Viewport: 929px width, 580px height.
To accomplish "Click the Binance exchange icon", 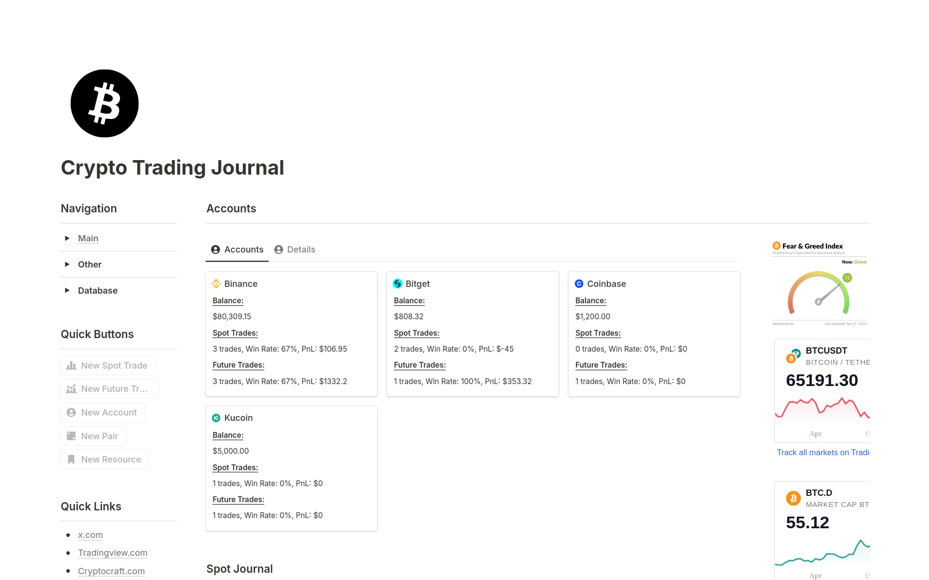I will click(216, 283).
